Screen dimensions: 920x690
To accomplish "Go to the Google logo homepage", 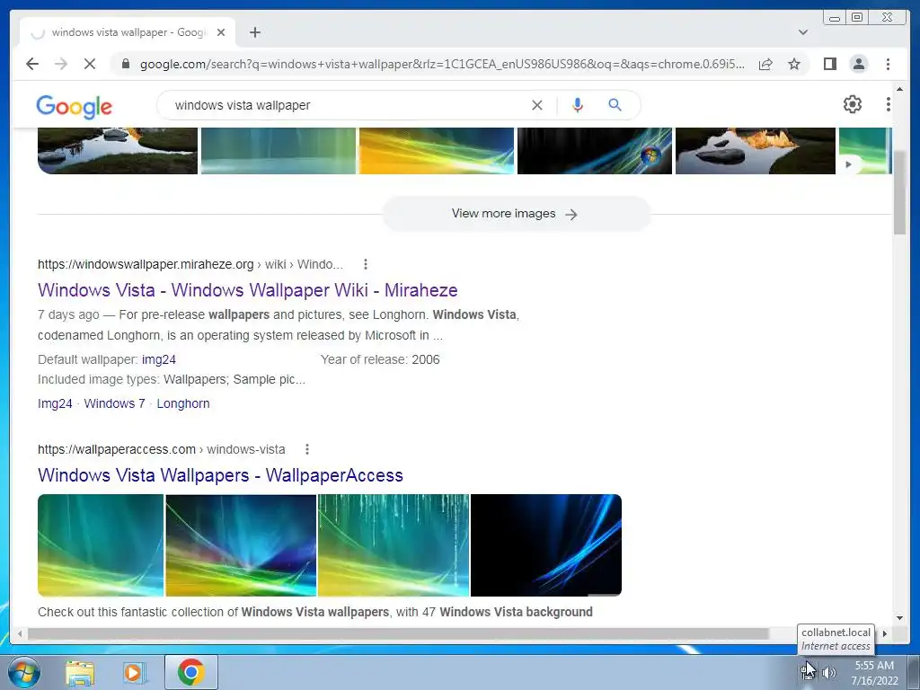I will 74,107.
